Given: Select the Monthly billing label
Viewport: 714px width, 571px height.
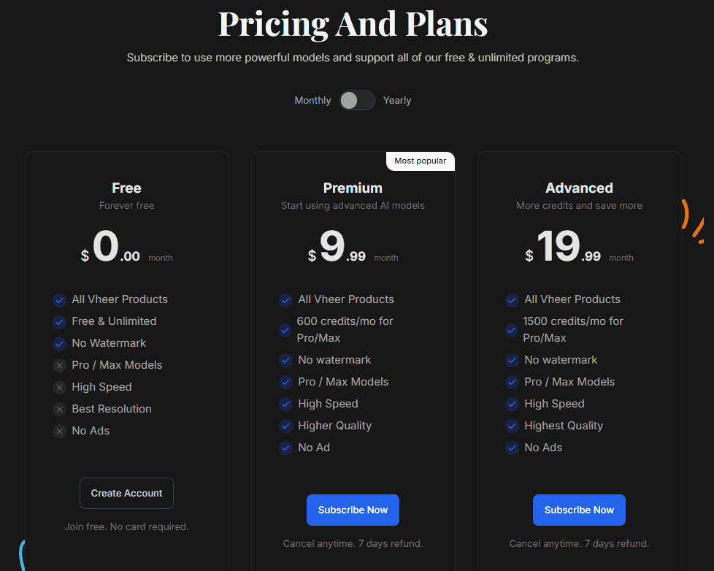Looking at the screenshot, I should click(312, 100).
